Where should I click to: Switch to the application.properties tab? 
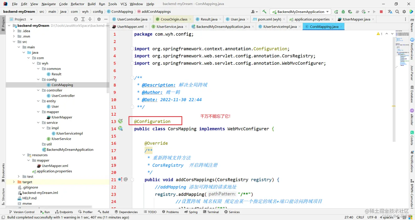point(311,19)
